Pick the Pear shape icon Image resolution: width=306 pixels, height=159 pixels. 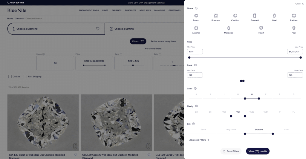(294, 28)
